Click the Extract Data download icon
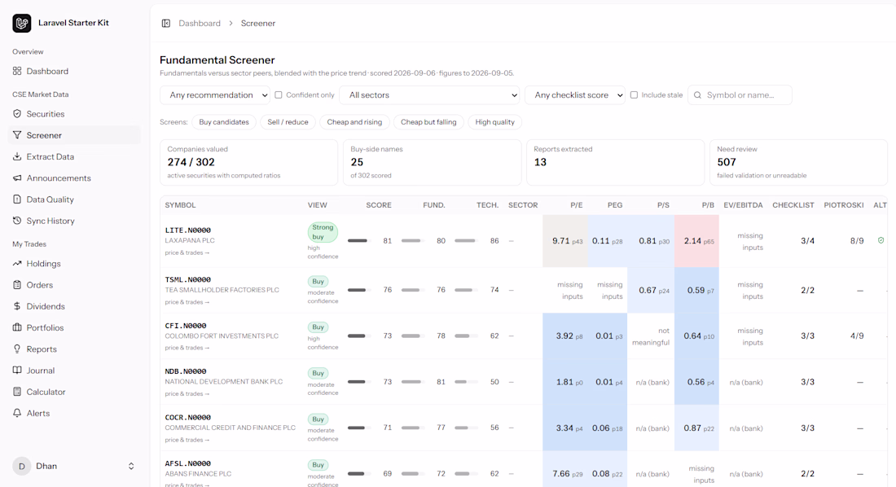This screenshot has width=896, height=487. tap(17, 156)
